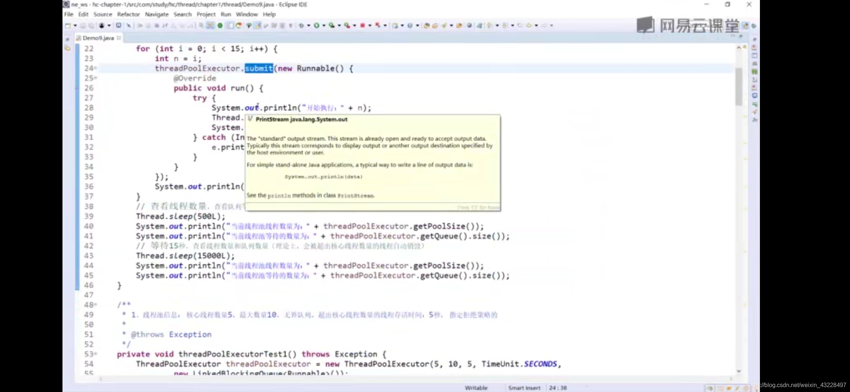Expand the Debug launch dropdown arrow

click(x=308, y=25)
